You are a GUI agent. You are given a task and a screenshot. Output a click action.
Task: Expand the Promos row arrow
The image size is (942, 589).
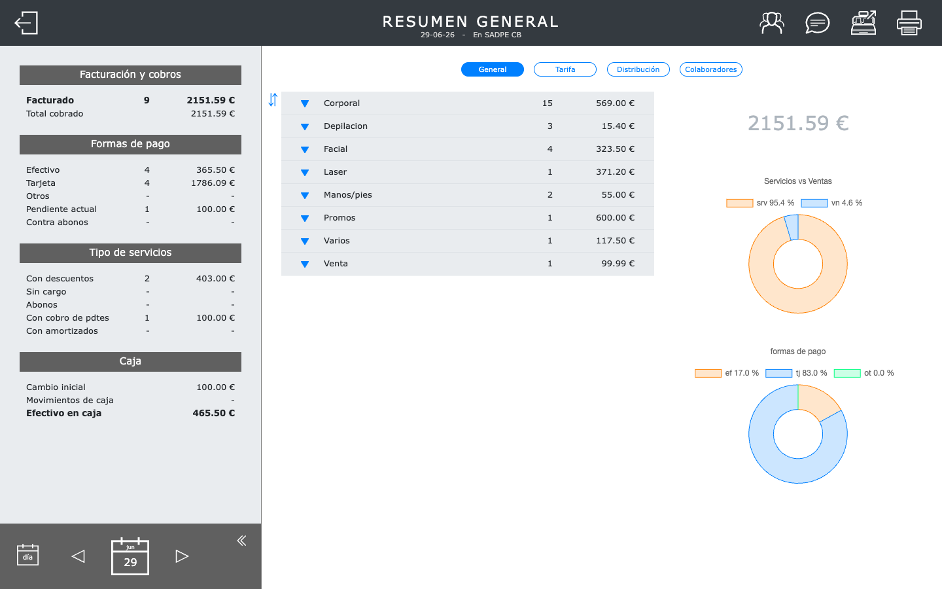tap(305, 218)
